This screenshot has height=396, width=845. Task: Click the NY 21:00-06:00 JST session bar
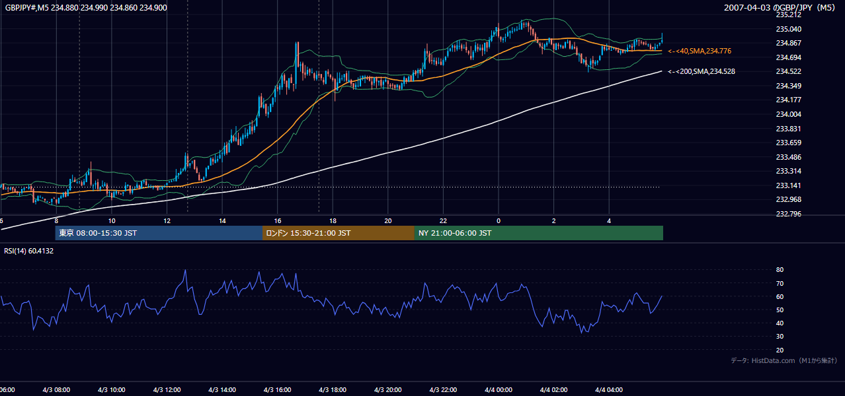click(x=539, y=233)
